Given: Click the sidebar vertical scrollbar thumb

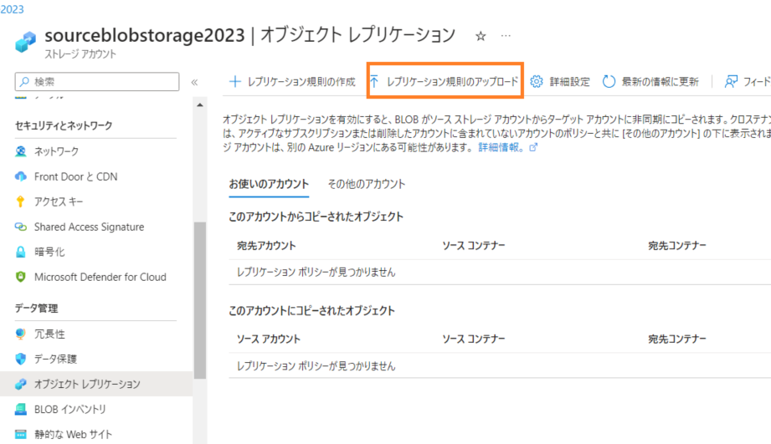Looking at the screenshot, I should pyautogui.click(x=199, y=300).
